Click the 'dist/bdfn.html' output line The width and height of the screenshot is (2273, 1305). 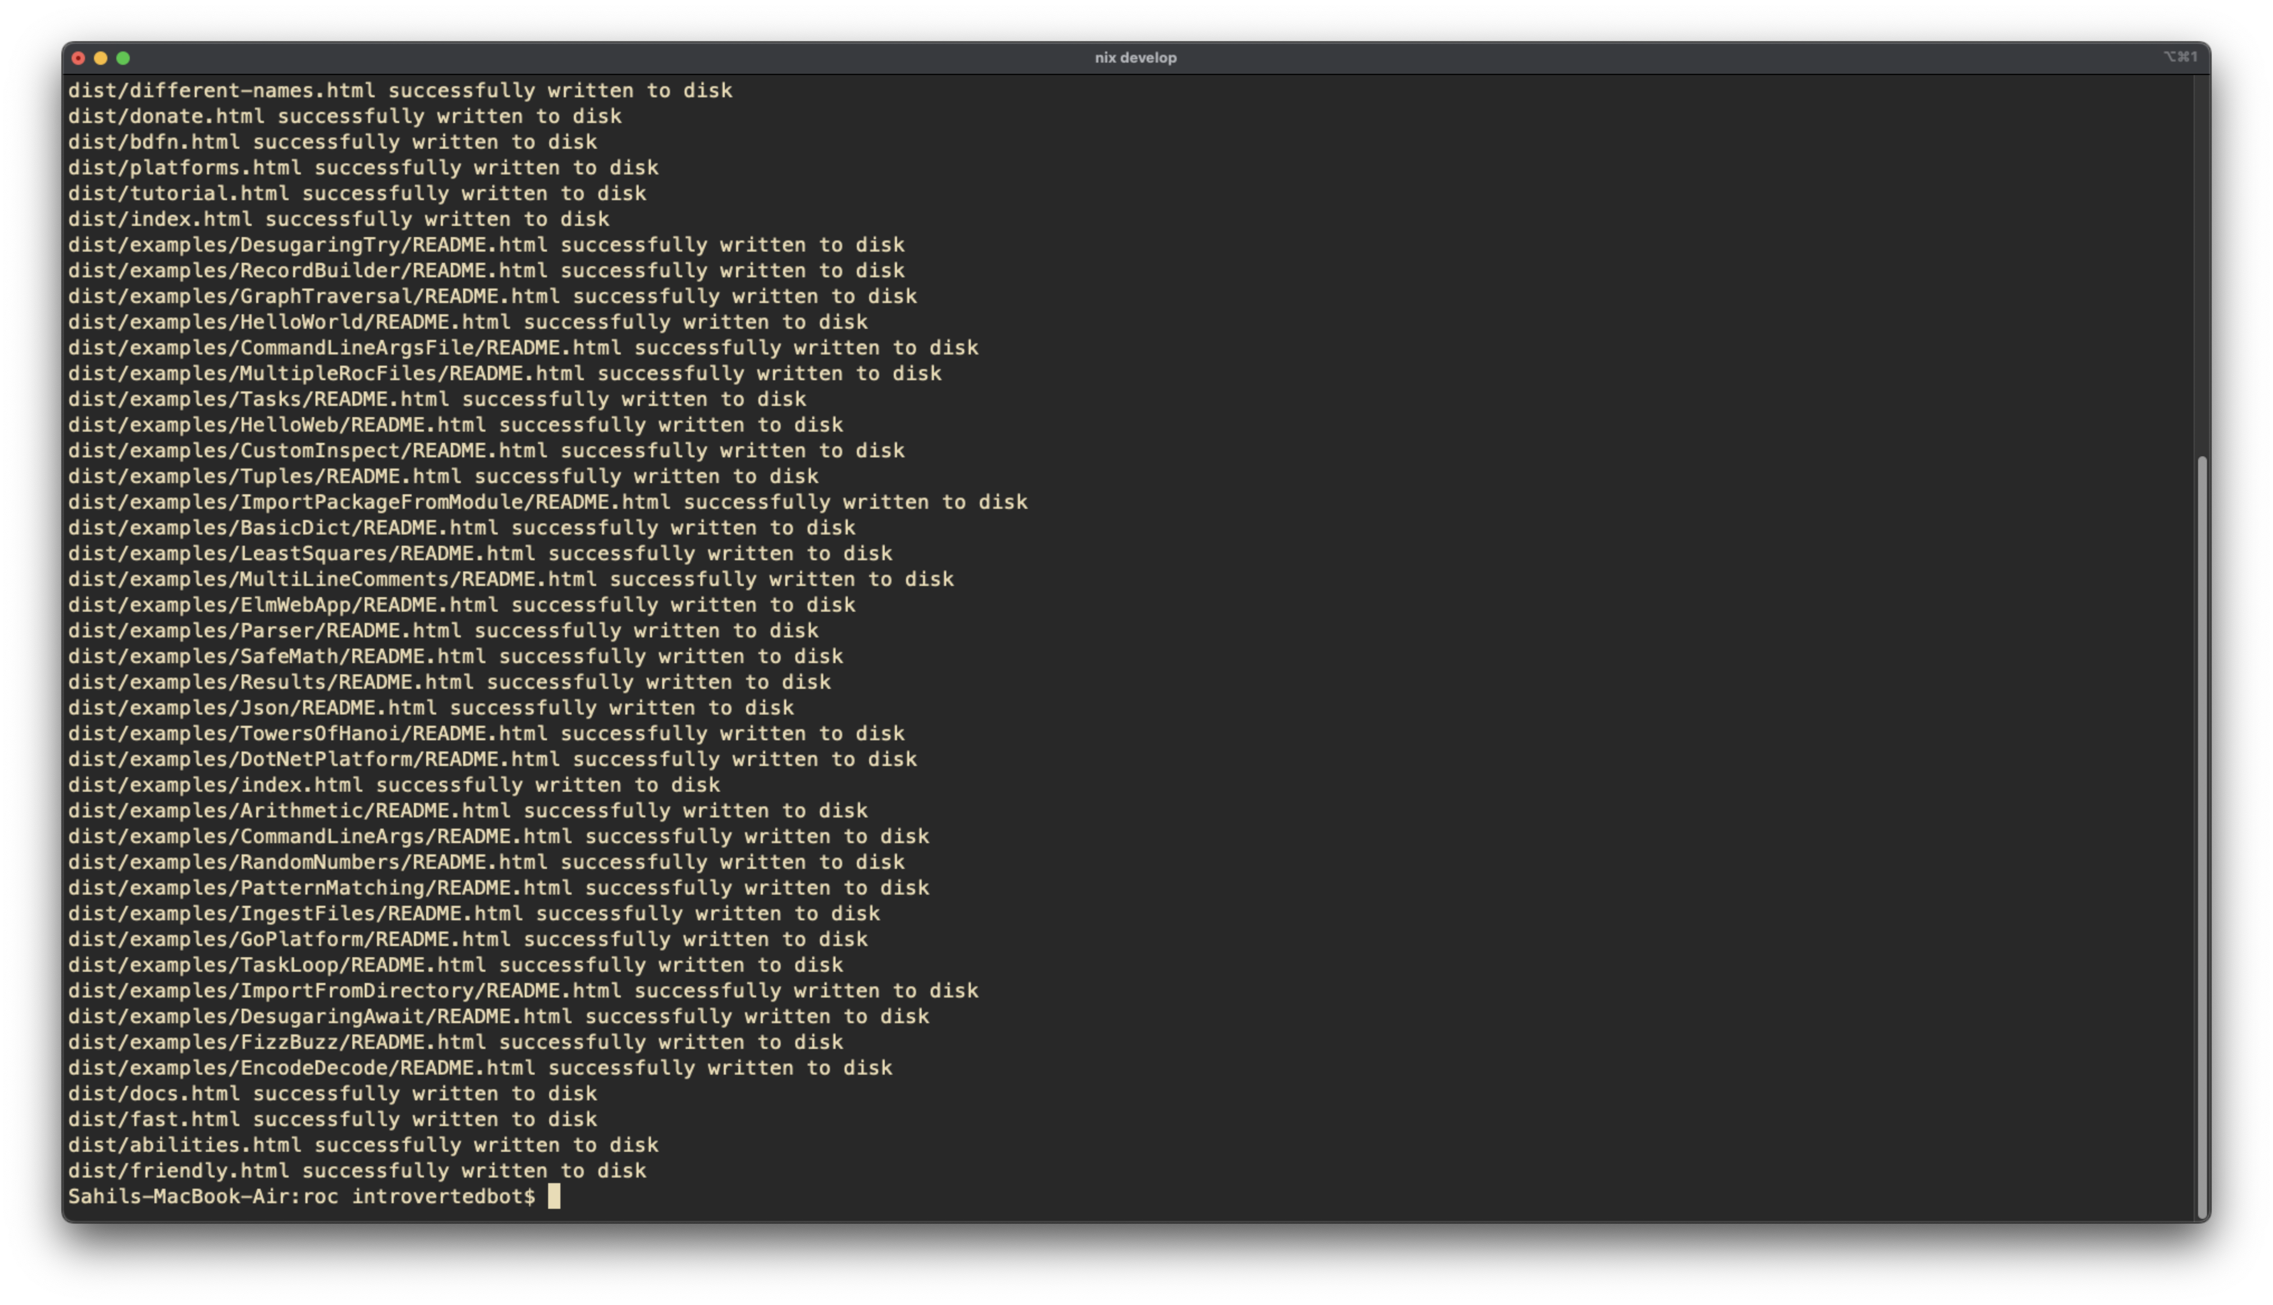pos(333,141)
